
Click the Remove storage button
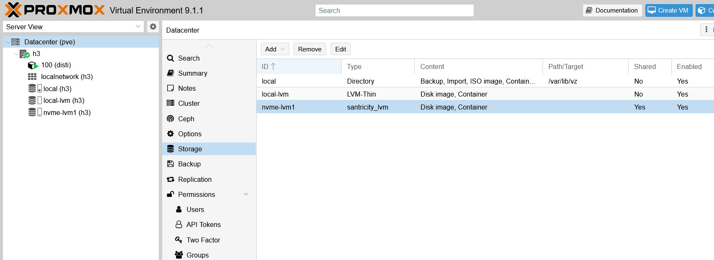[x=310, y=49]
